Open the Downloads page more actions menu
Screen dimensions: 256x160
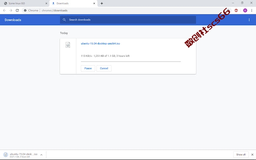pyautogui.click(x=249, y=20)
